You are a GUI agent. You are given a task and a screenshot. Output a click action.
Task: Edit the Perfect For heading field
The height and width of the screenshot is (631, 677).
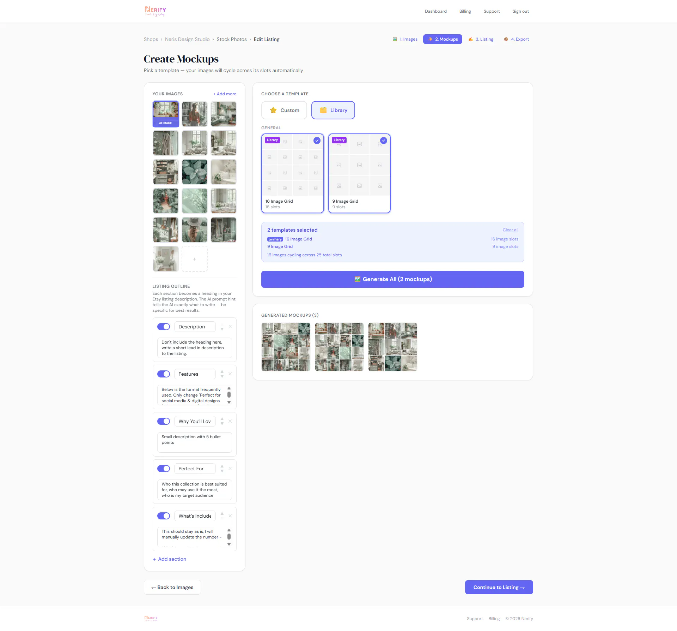tap(195, 469)
